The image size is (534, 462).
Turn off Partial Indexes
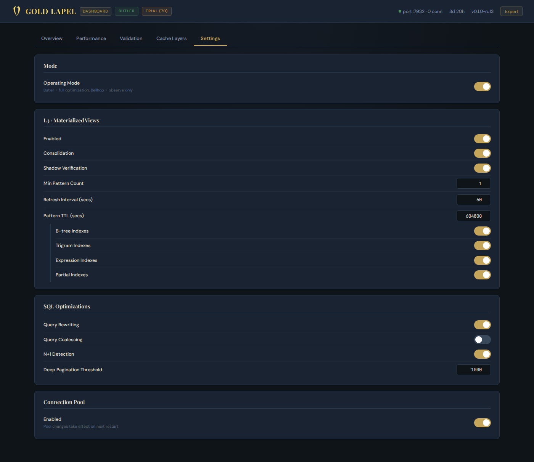pos(482,275)
